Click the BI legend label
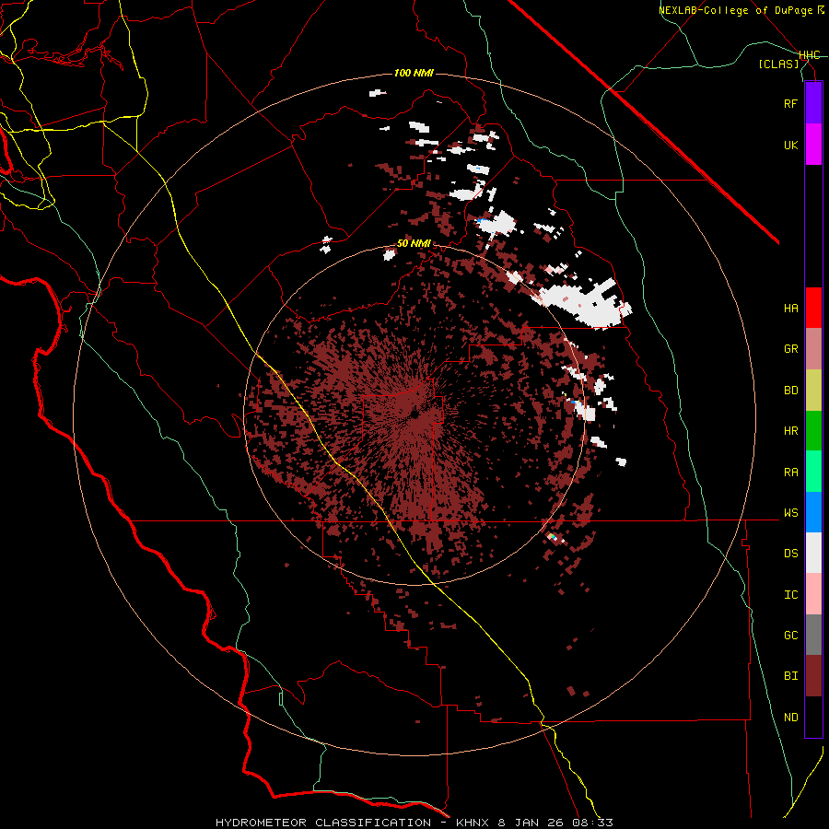Image resolution: width=829 pixels, height=829 pixels. point(791,676)
